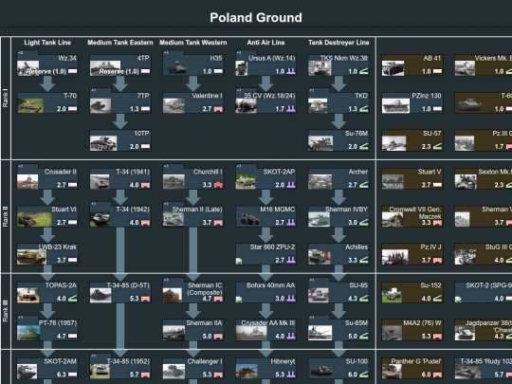Select TKS Nkm Wz.38 thumbnail
Screen dimensions: 512x384
click(x=320, y=68)
